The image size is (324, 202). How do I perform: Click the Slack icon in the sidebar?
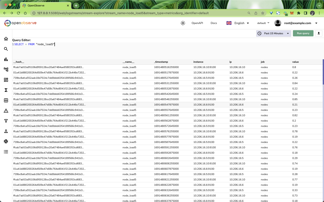click(6, 141)
